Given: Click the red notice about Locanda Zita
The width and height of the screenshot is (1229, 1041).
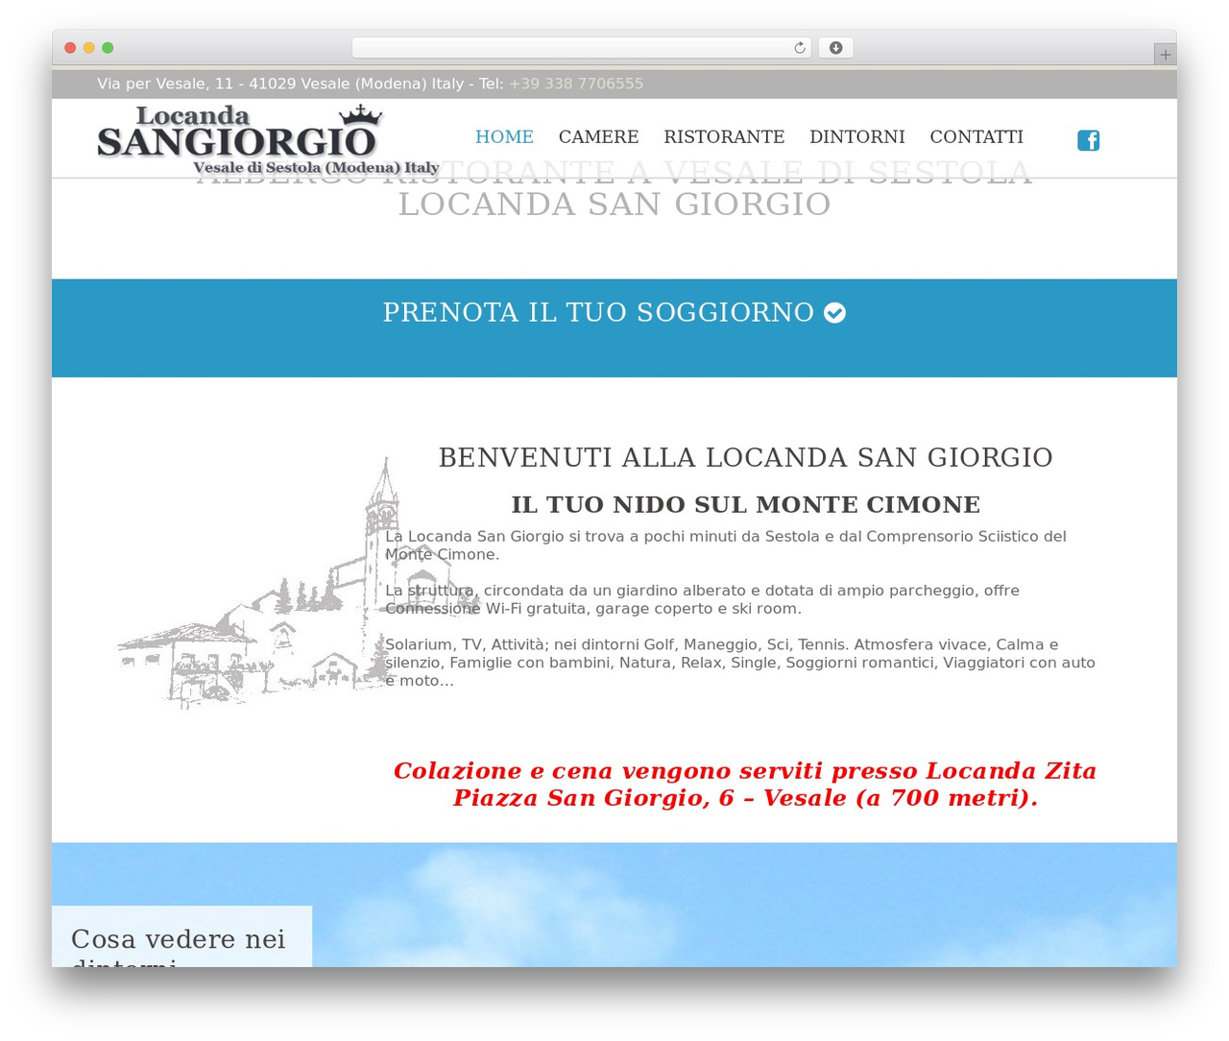Looking at the screenshot, I should pos(745,785).
